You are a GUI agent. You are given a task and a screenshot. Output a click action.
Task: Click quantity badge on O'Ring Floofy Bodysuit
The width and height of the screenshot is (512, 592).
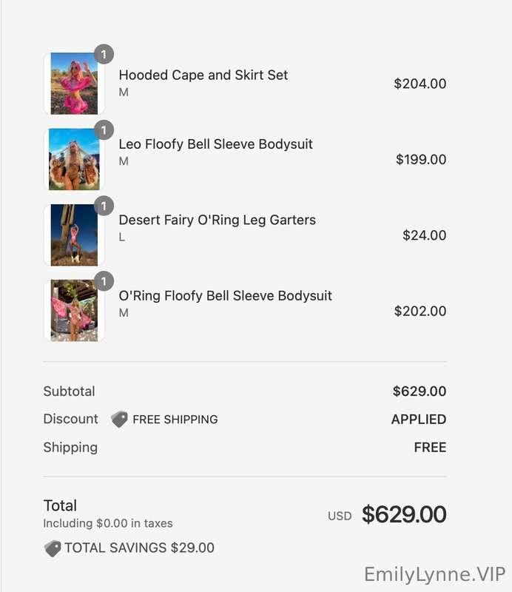[x=104, y=280]
